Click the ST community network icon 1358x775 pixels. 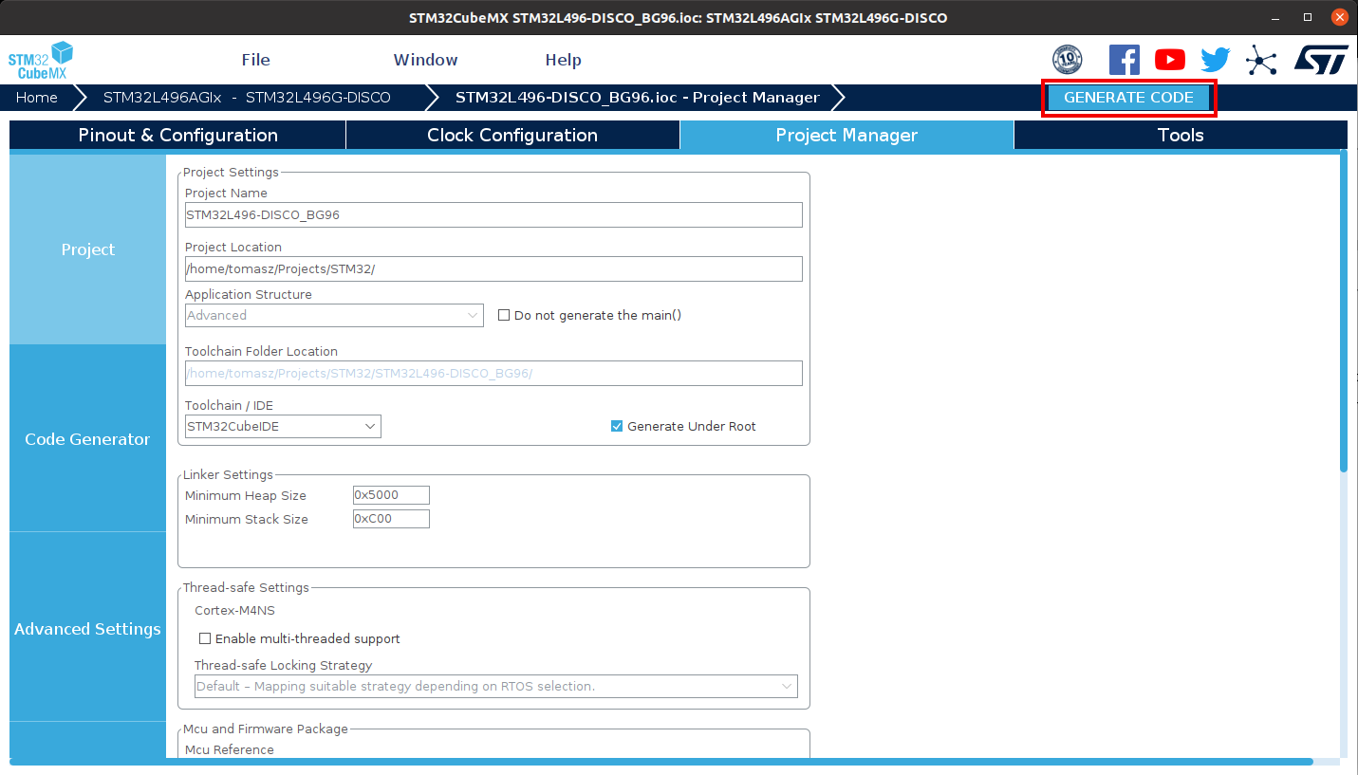tap(1261, 60)
